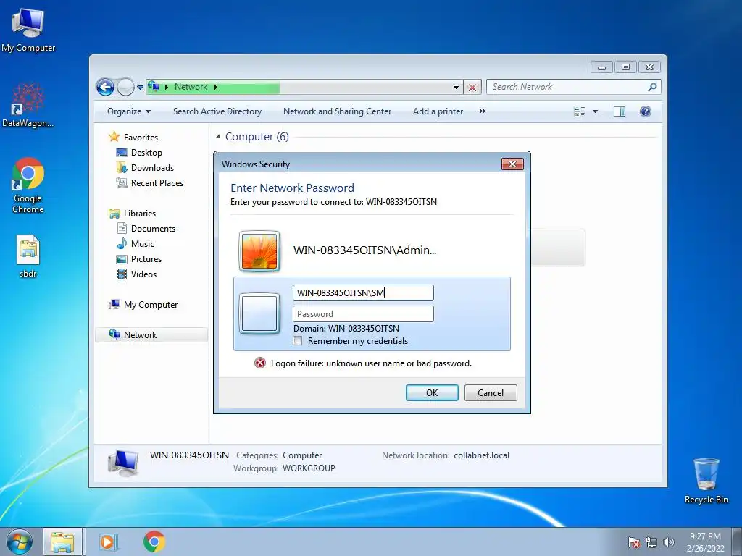Click WORKGROUP value in details pane
Screen dimensions: 742x556
pyautogui.click(x=309, y=468)
